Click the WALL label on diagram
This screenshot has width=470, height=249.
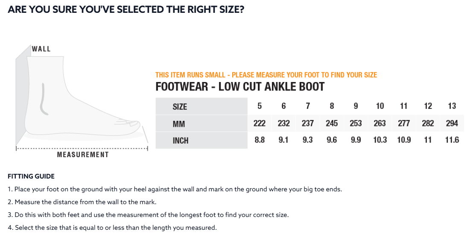(41, 49)
